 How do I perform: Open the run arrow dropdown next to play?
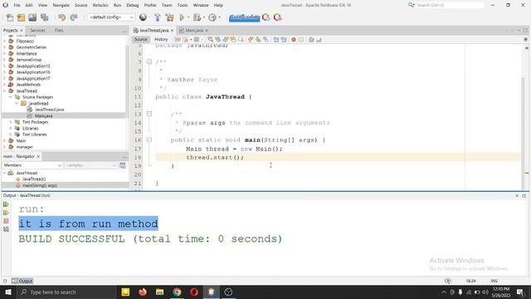click(x=188, y=17)
